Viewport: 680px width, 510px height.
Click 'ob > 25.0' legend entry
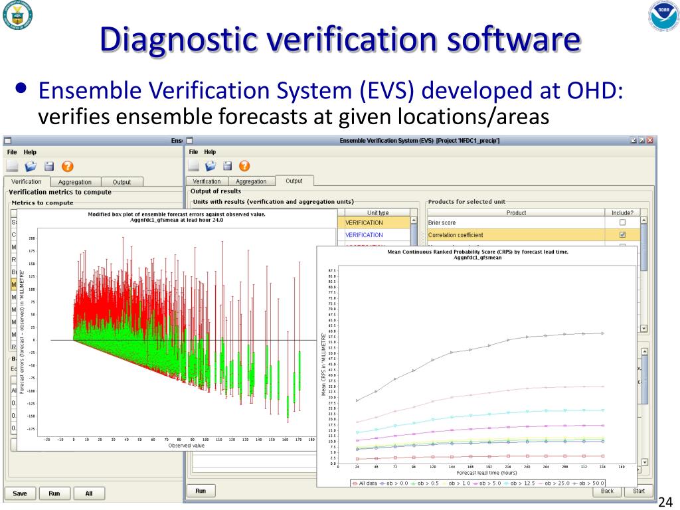click(x=554, y=483)
